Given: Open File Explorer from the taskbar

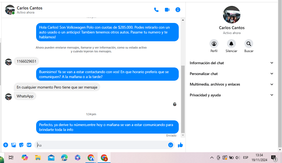Looking at the screenshot, I should pyautogui.click(x=38, y=158).
